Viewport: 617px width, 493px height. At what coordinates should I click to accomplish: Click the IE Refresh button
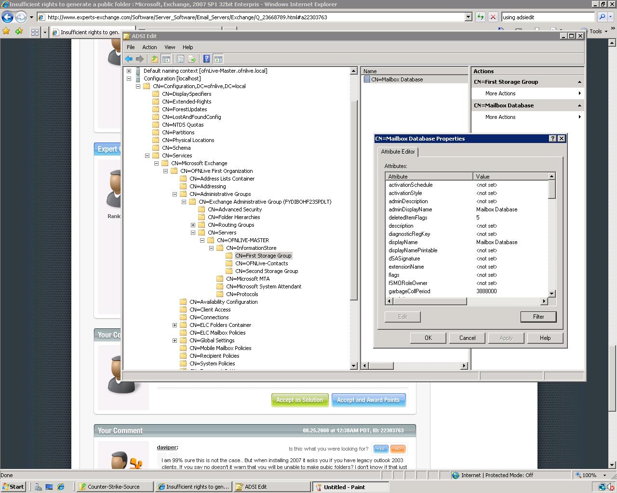tap(481, 17)
